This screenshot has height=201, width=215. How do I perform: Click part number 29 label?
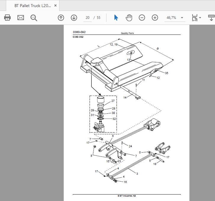coord(92,110)
